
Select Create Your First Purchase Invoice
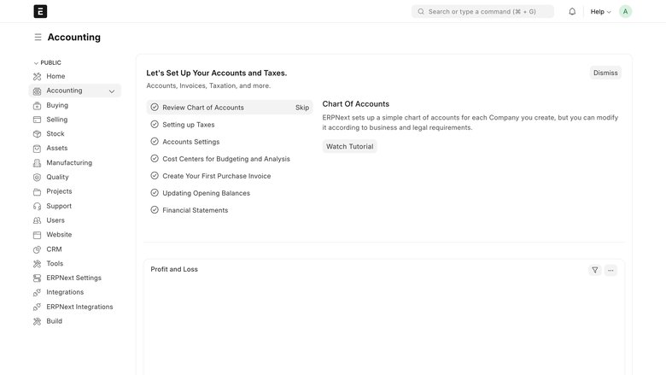(x=230, y=176)
